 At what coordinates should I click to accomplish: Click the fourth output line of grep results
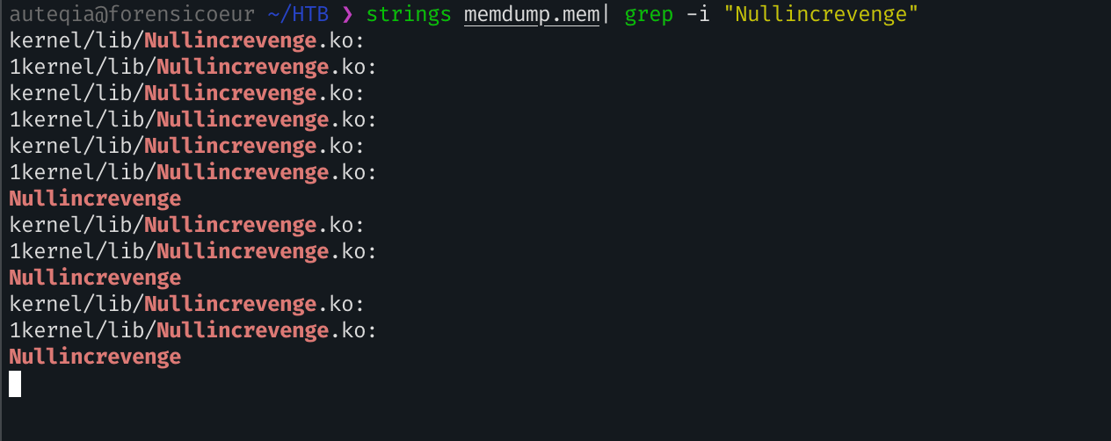pos(192,119)
